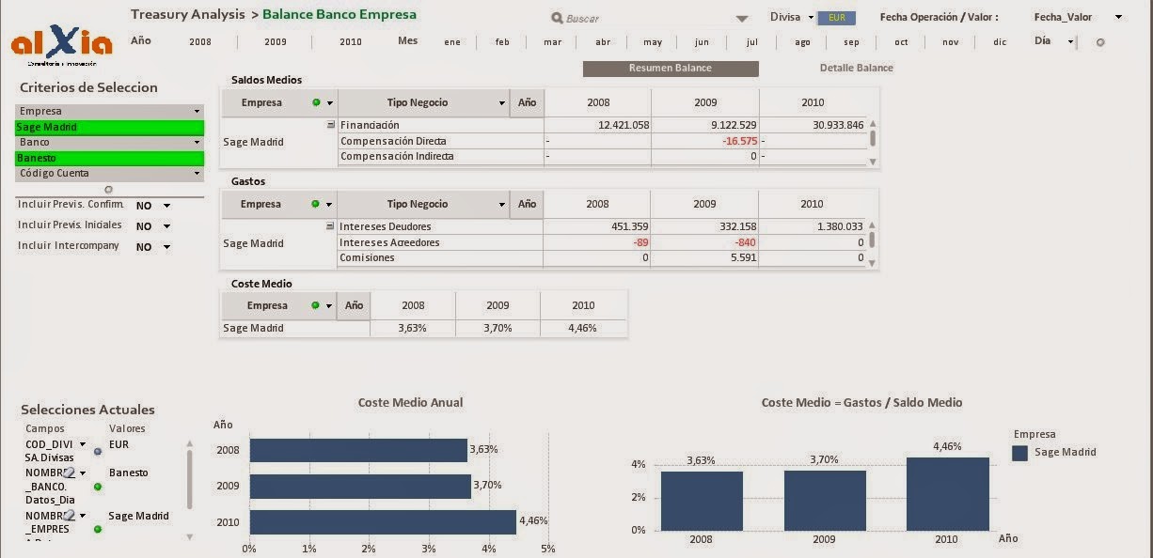The height and width of the screenshot is (558, 1153).
Task: Click the Comisiones row label
Action: 368,257
